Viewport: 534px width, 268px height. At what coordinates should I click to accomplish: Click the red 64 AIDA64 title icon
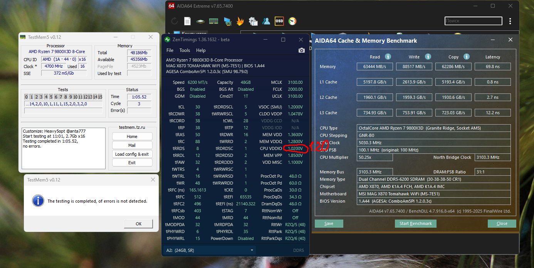click(x=171, y=6)
